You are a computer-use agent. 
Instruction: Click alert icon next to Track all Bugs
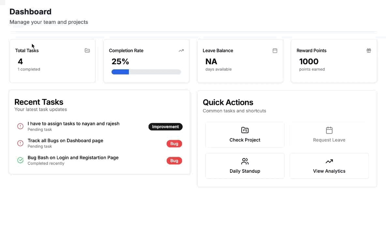coord(20,143)
